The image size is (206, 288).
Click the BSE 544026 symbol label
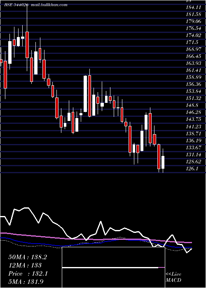[16, 5]
